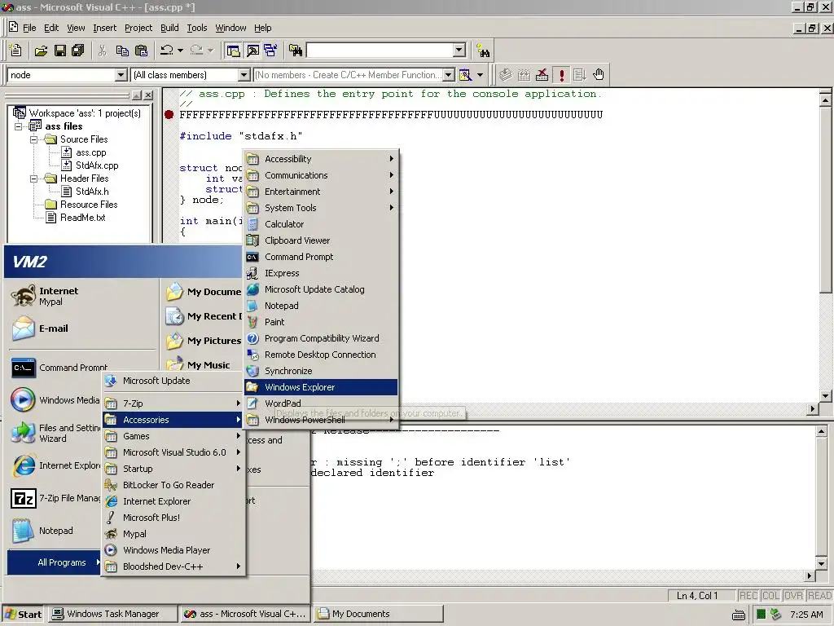
Task: Launch Paint from Accessories submenu
Action: tap(321, 323)
